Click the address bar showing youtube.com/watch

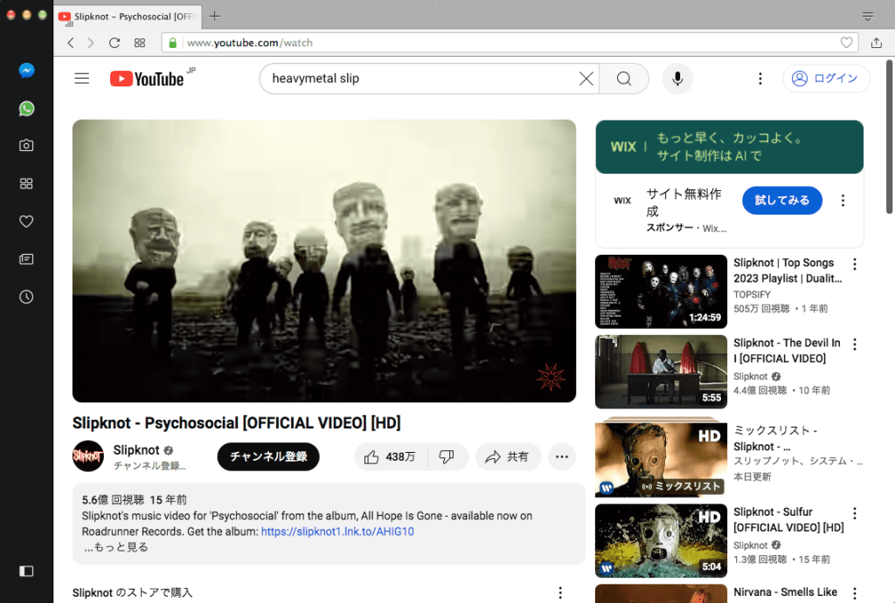point(510,43)
